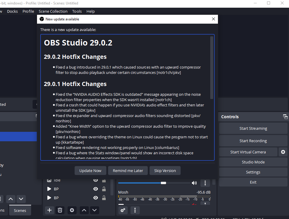Click Skip Version button
Image resolution: width=289 pixels, height=219 pixels.
pyautogui.click(x=165, y=171)
